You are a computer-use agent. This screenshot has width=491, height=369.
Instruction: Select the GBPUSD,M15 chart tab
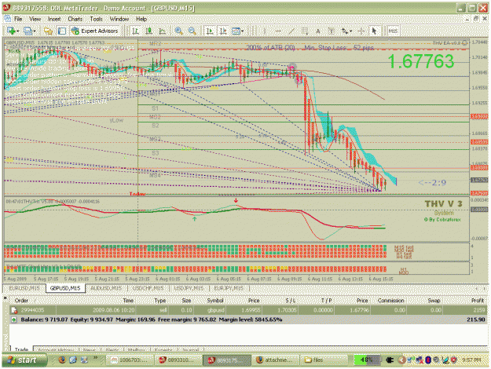65,288
